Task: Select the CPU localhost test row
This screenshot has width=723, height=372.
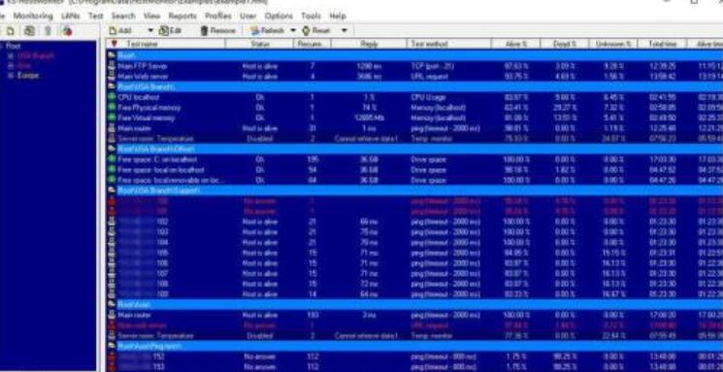Action: click(x=414, y=97)
